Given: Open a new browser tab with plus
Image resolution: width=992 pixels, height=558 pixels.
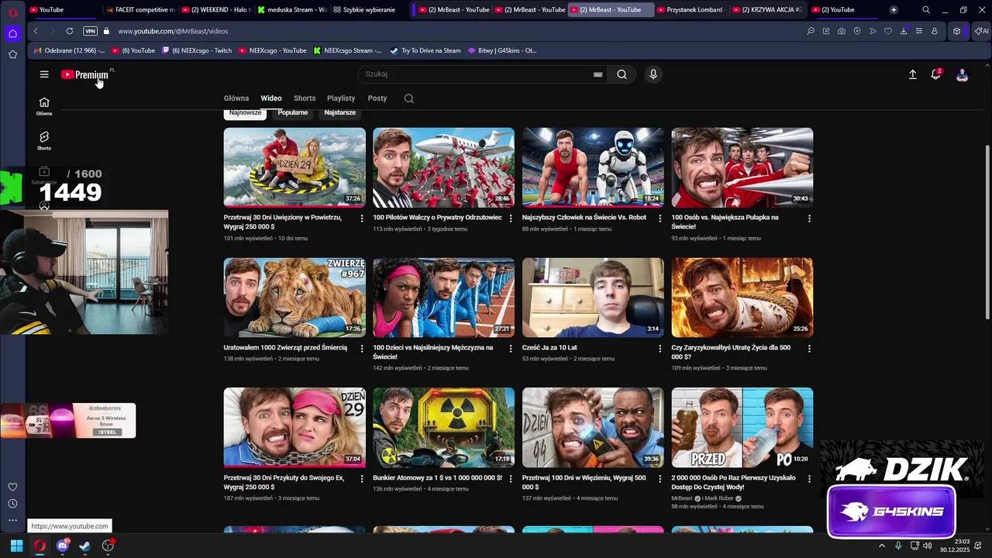Looking at the screenshot, I should pyautogui.click(x=894, y=10).
